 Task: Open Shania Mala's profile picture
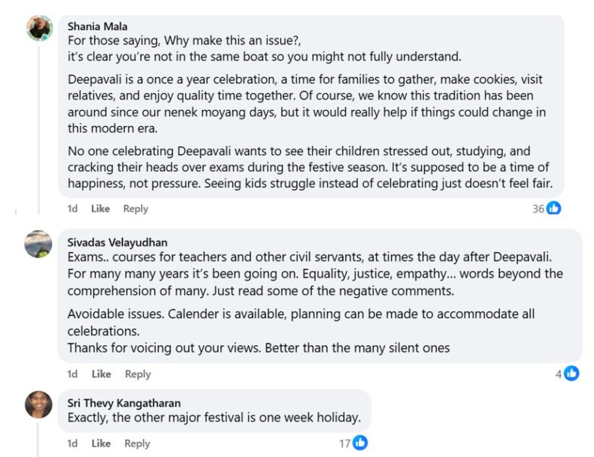pyautogui.click(x=39, y=28)
